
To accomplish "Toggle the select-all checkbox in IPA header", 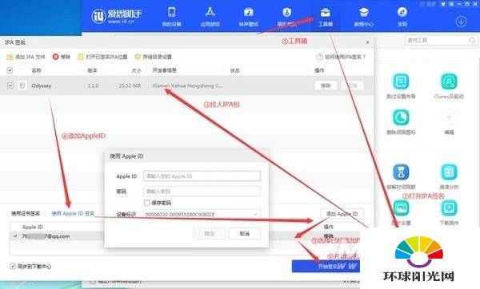I will click(x=10, y=70).
